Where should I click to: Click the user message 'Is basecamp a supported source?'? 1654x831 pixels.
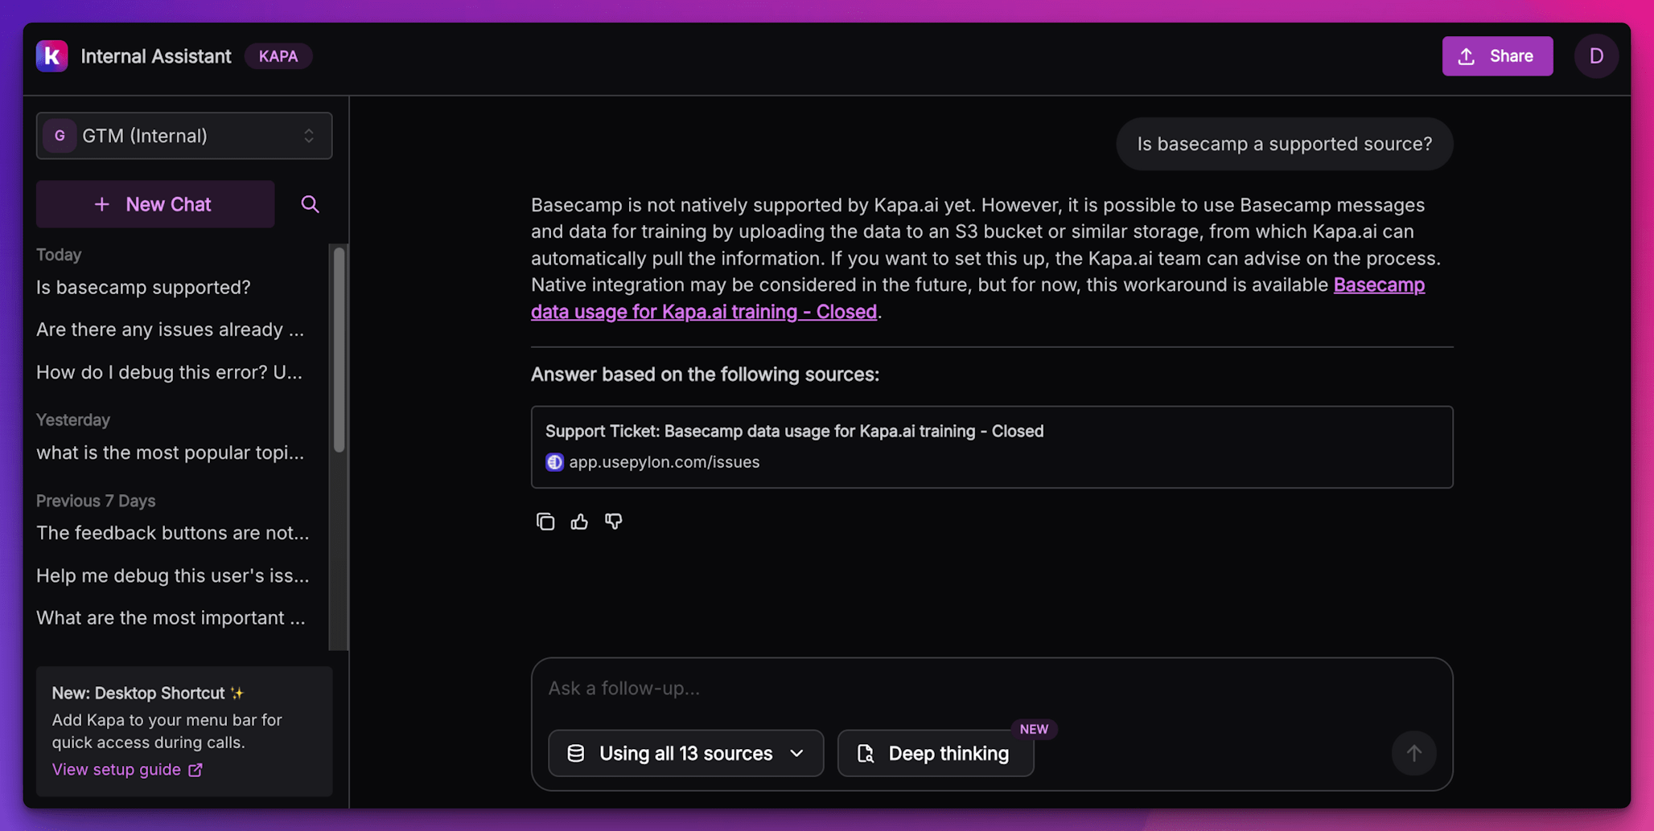coord(1285,144)
